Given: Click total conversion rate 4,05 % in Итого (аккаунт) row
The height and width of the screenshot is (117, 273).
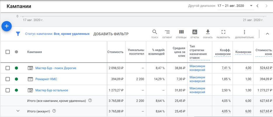Looking at the screenshot, I should (x=226, y=111).
